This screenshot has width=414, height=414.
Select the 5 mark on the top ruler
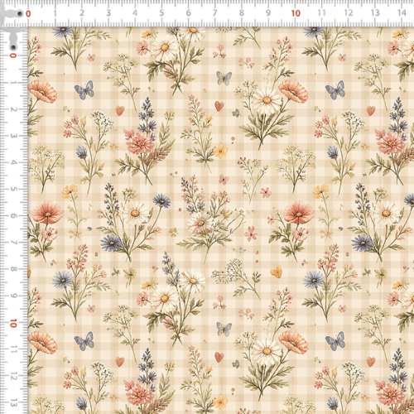click(161, 13)
